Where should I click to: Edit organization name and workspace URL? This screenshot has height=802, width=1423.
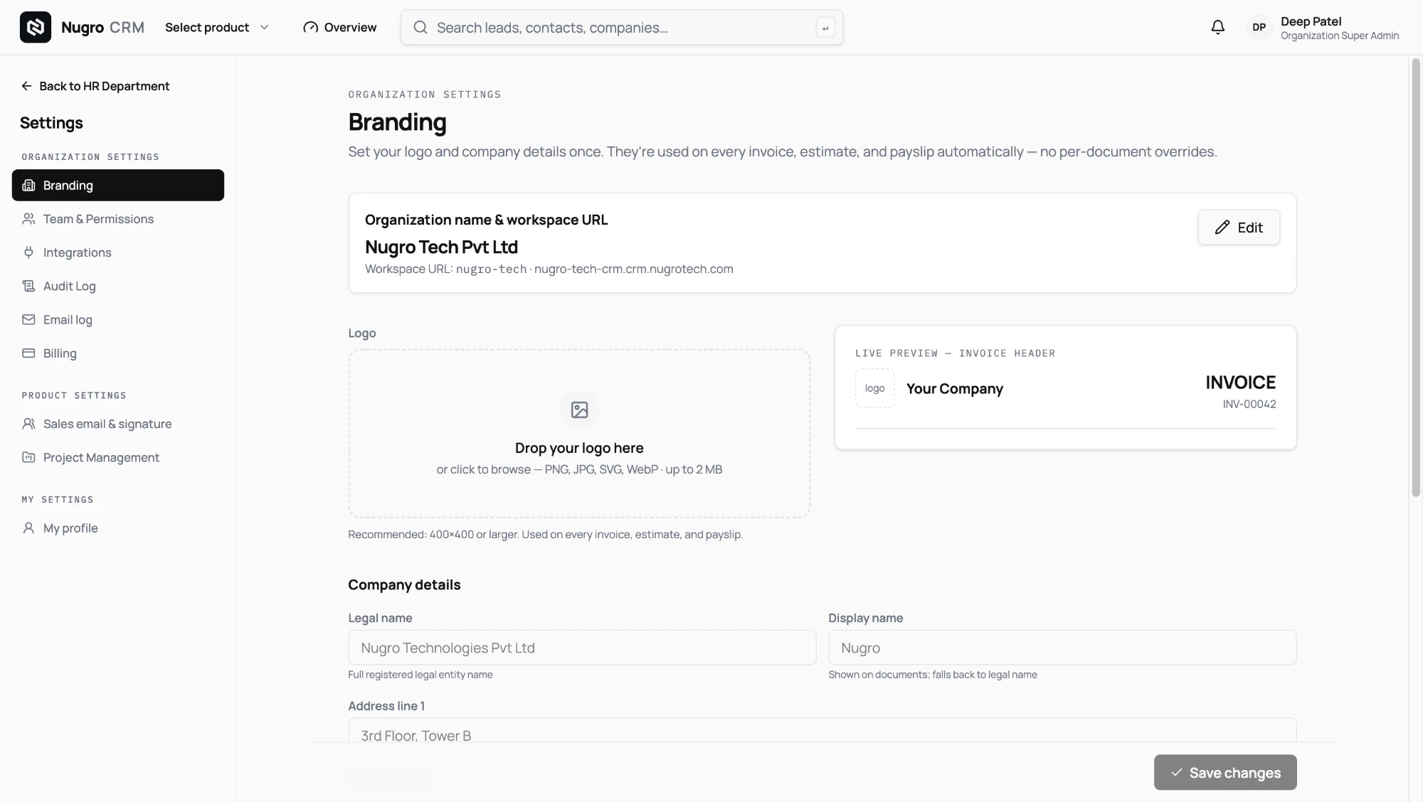tap(1238, 228)
